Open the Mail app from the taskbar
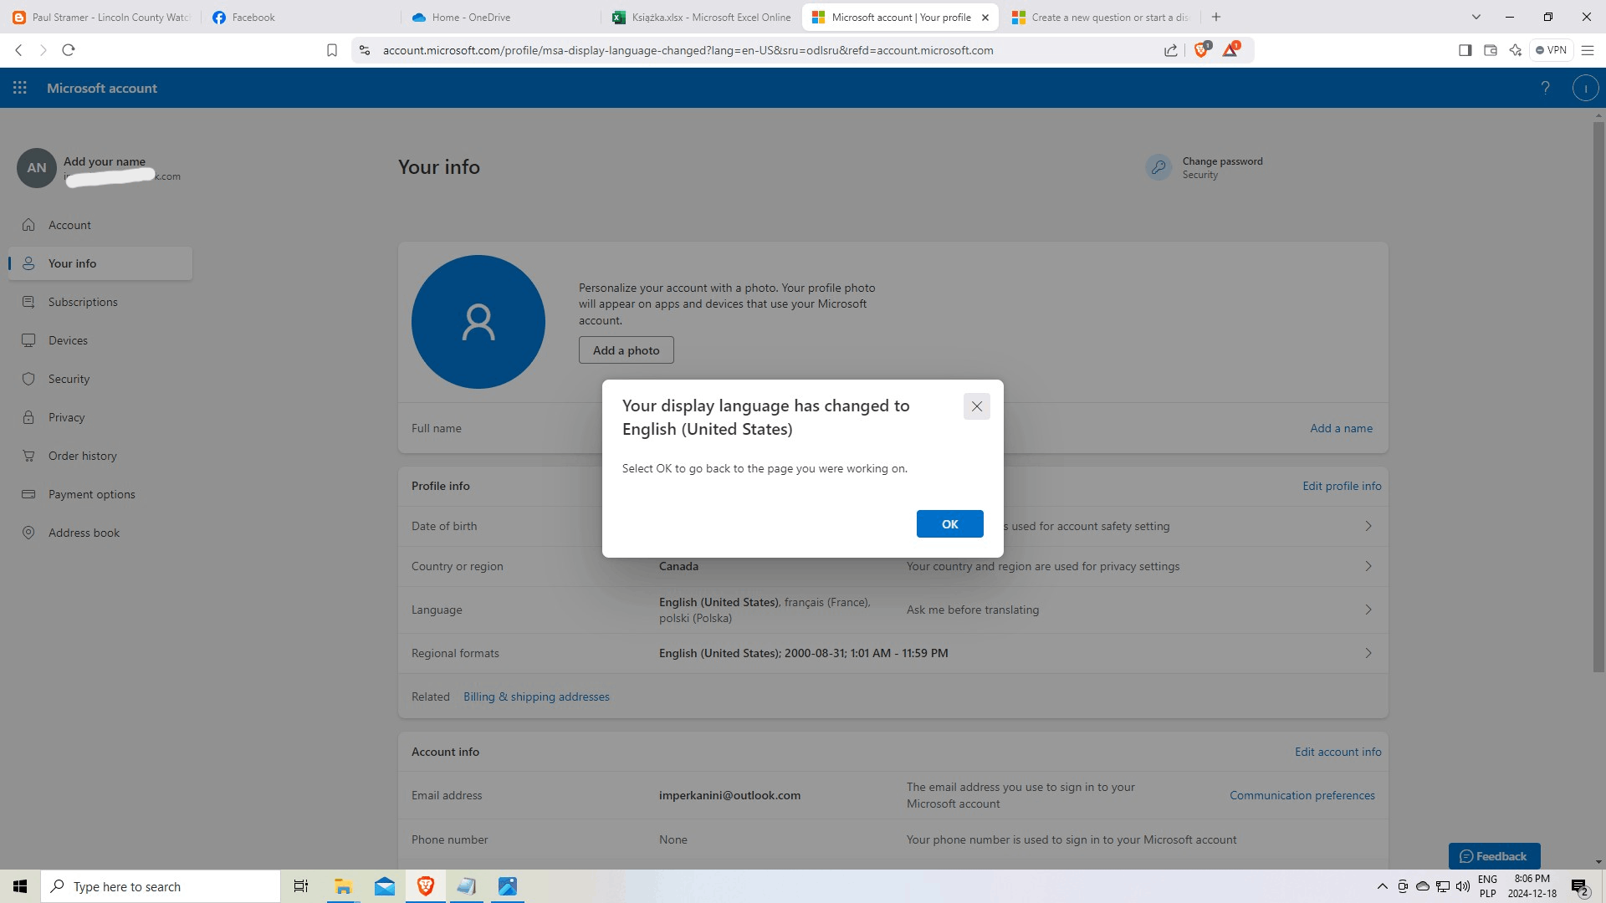This screenshot has width=1606, height=903. pyautogui.click(x=385, y=886)
